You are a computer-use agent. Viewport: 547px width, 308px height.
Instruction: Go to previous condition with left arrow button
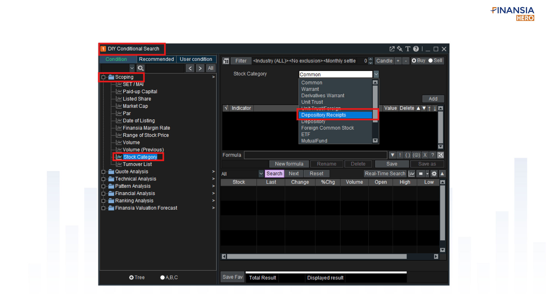[x=190, y=68]
